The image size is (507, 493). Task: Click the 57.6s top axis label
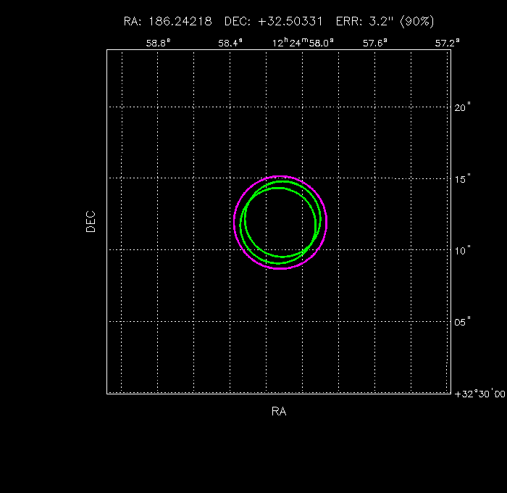coord(375,43)
